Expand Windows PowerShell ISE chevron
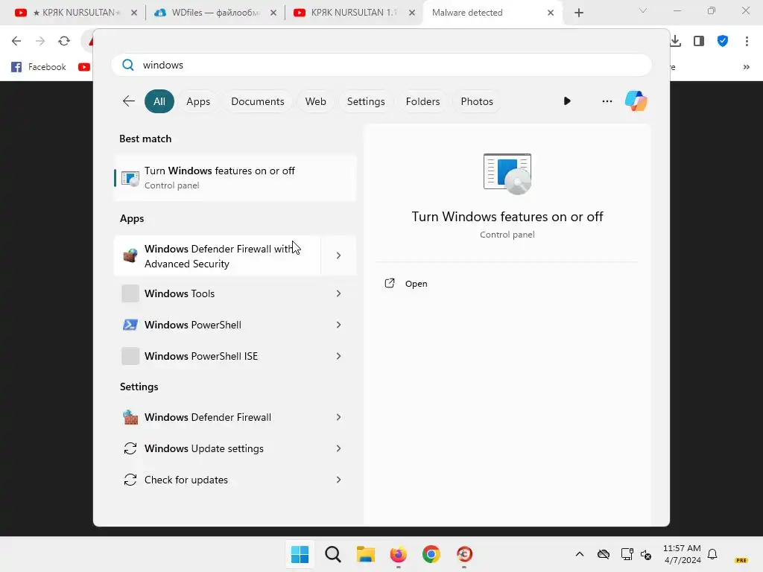Viewport: 763px width, 572px height. (339, 356)
